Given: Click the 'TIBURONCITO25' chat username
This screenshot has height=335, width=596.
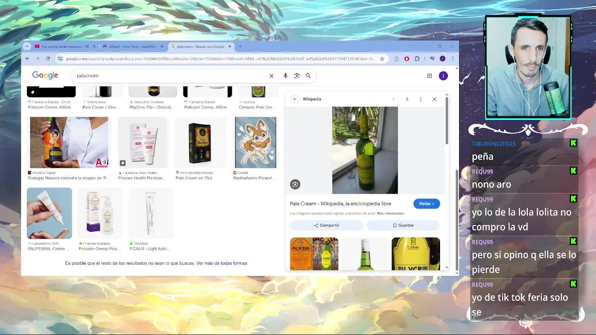Looking at the screenshot, I should (494, 144).
